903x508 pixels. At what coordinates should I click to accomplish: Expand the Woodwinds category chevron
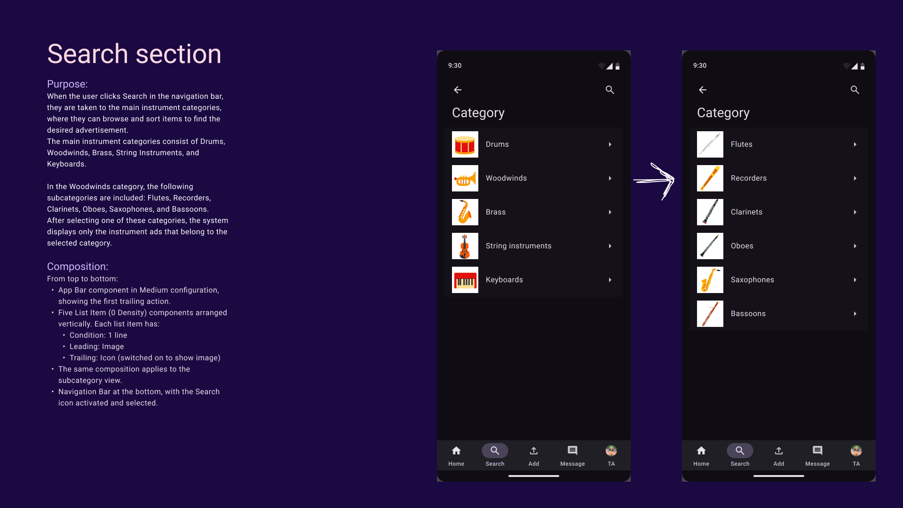tap(610, 178)
